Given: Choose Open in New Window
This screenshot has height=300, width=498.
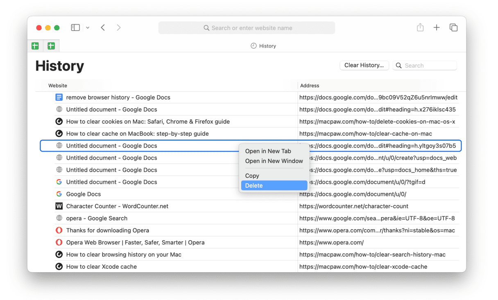Looking at the screenshot, I should click(274, 161).
